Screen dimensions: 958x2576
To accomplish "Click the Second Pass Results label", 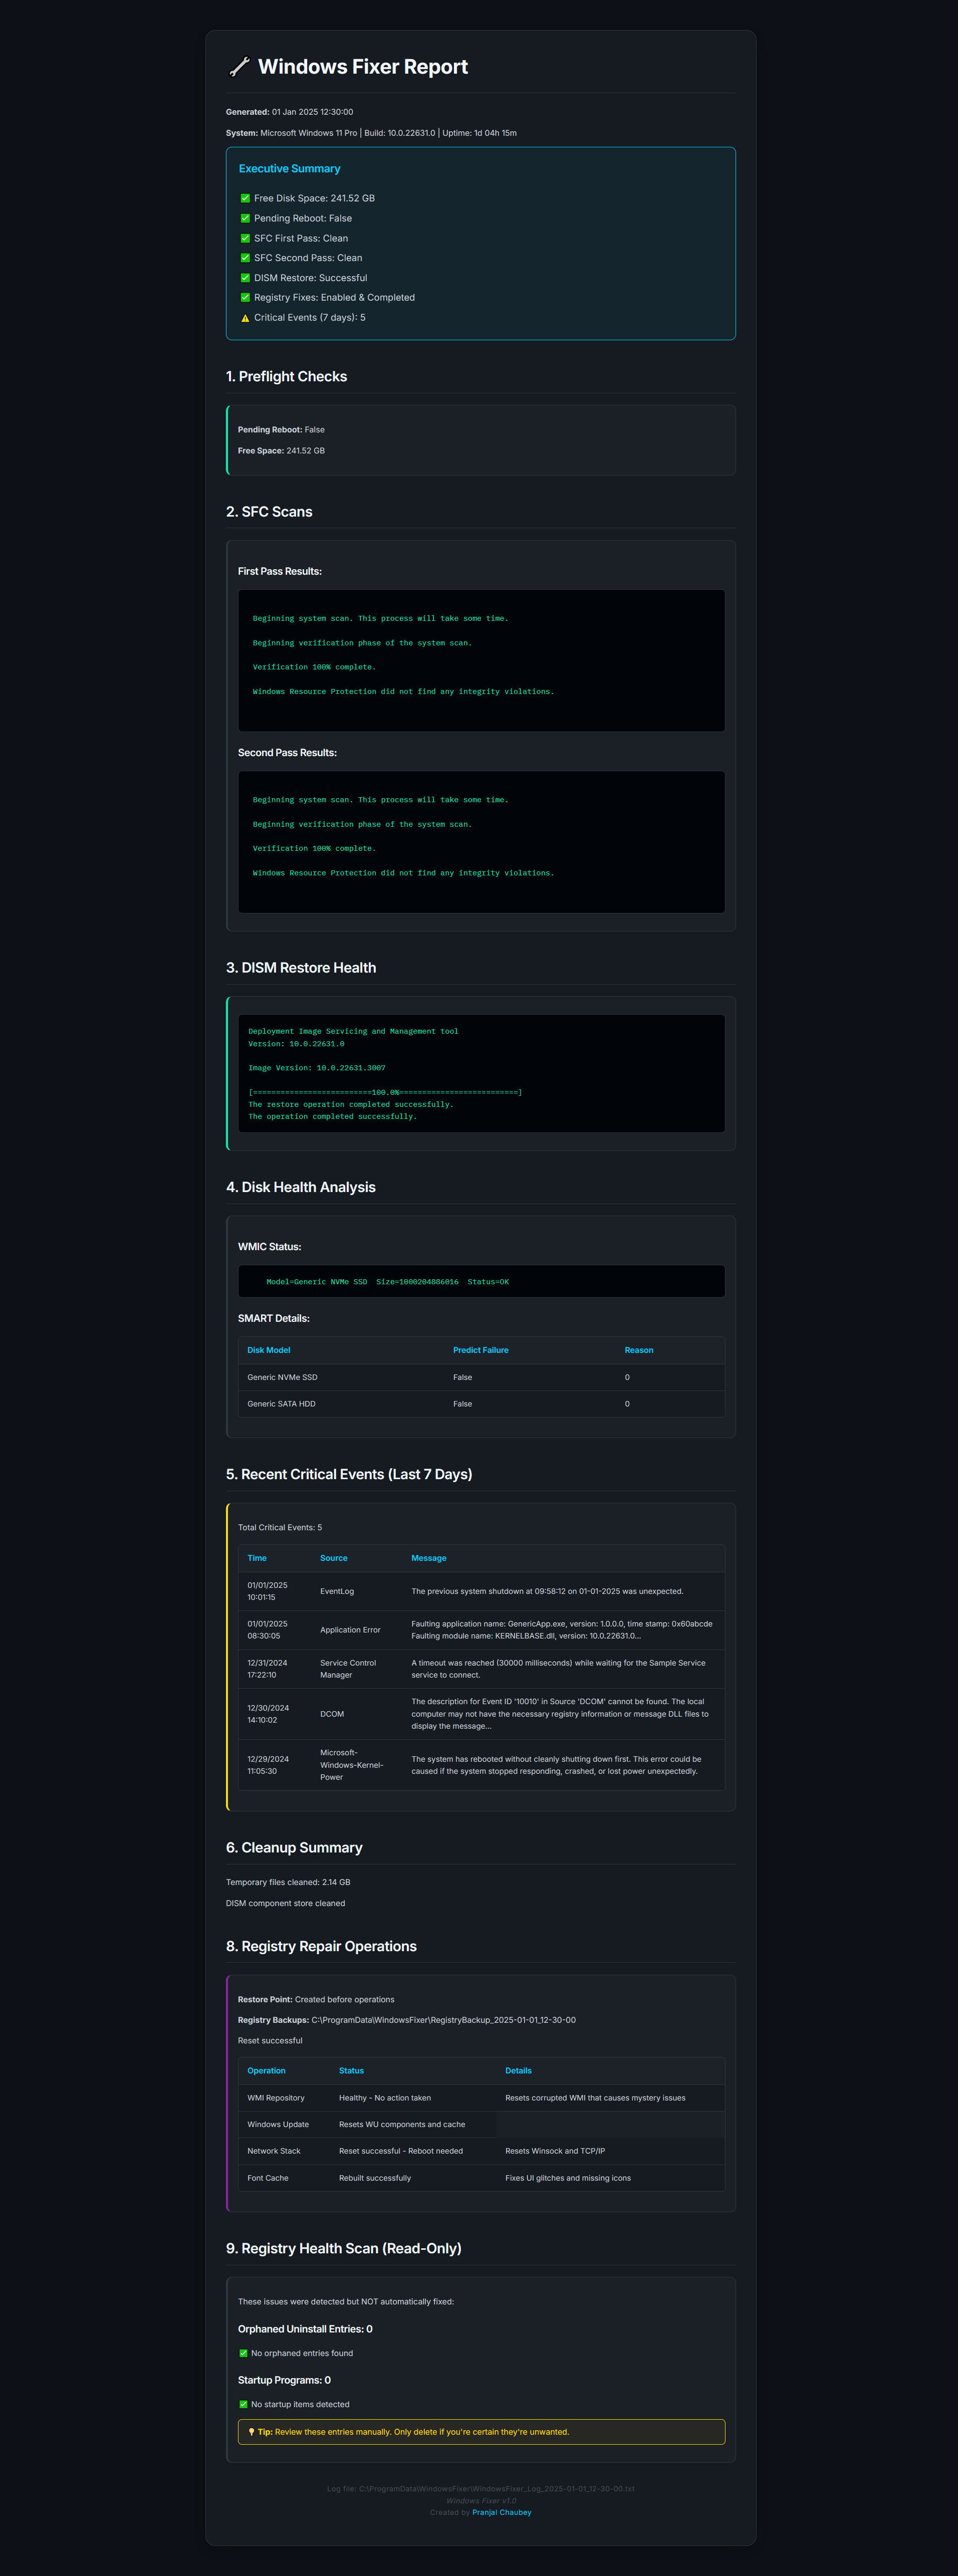I will tap(287, 753).
